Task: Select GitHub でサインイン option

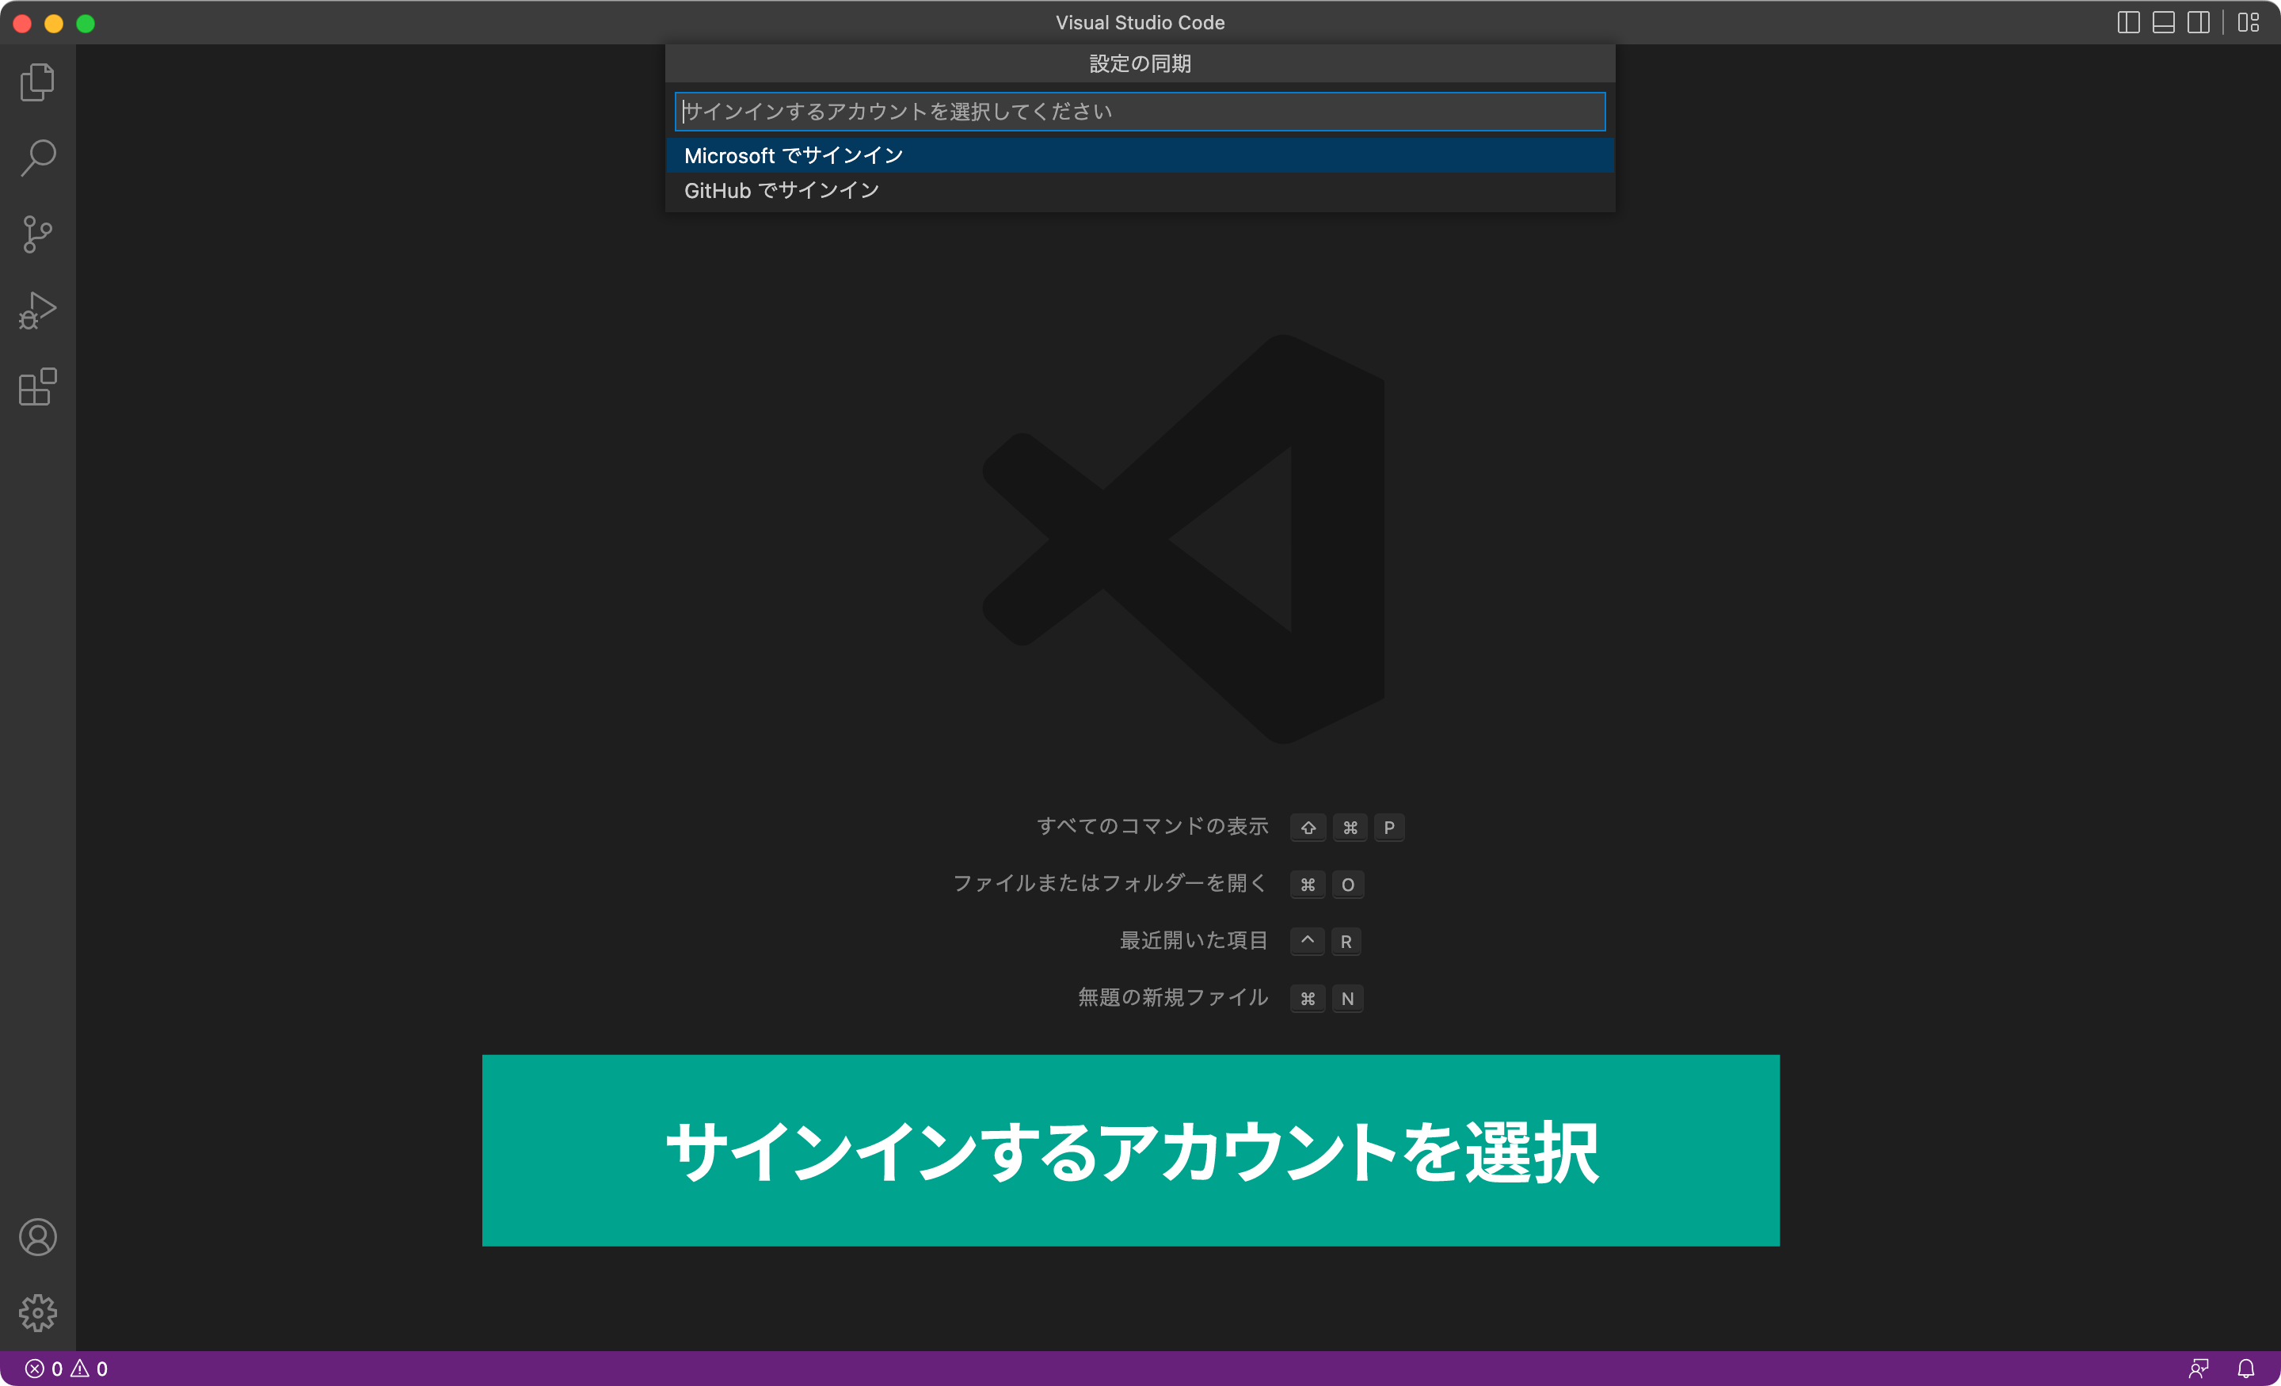Action: 1140,191
